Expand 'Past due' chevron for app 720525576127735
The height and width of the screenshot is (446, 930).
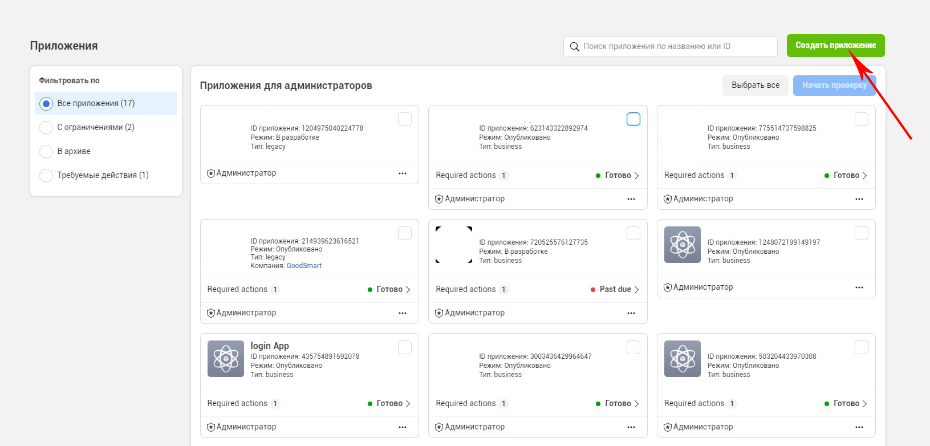tap(636, 290)
